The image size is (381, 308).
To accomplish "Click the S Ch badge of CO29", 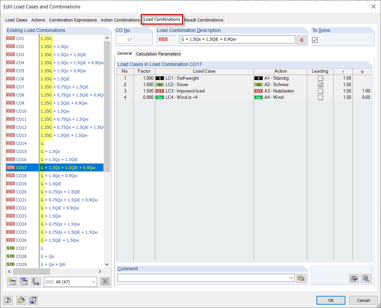I will tap(11, 264).
